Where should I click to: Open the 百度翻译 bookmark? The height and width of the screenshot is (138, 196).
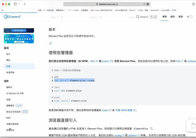tap(85, 10)
